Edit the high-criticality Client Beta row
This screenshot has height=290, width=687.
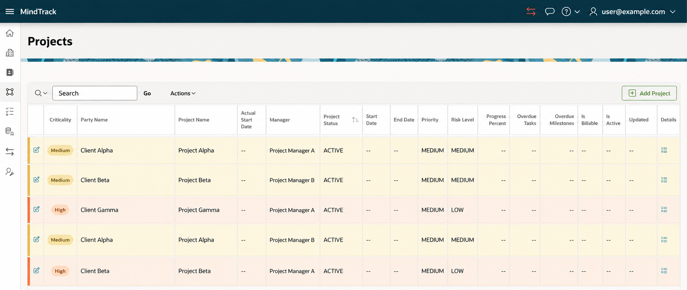tap(36, 270)
